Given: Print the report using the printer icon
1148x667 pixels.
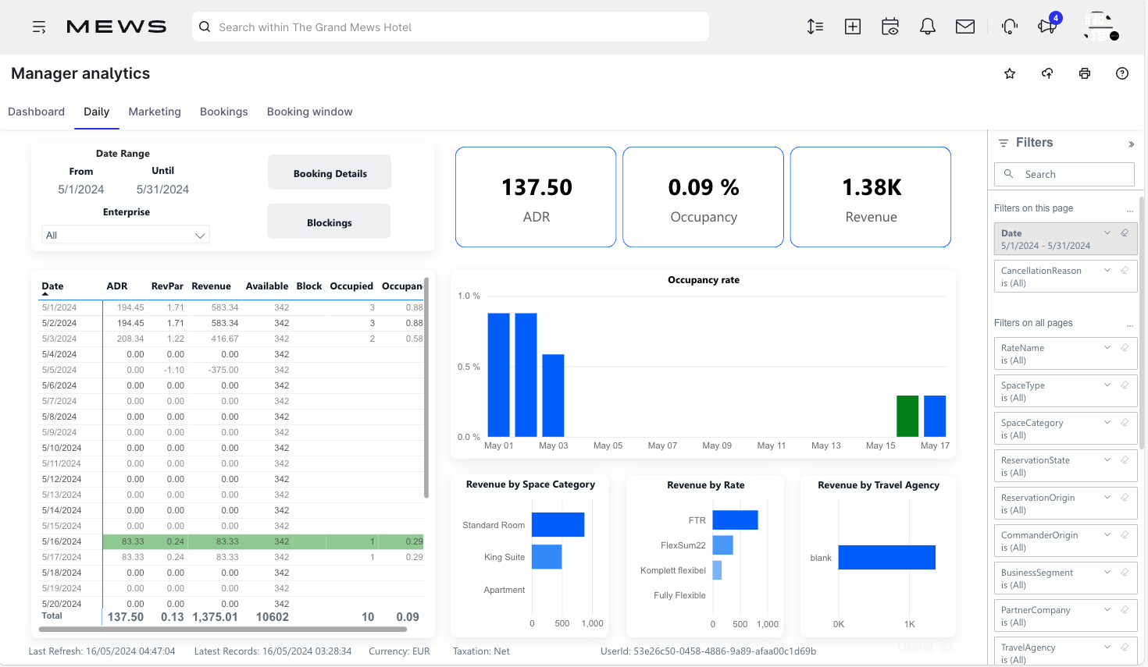Looking at the screenshot, I should [x=1084, y=73].
